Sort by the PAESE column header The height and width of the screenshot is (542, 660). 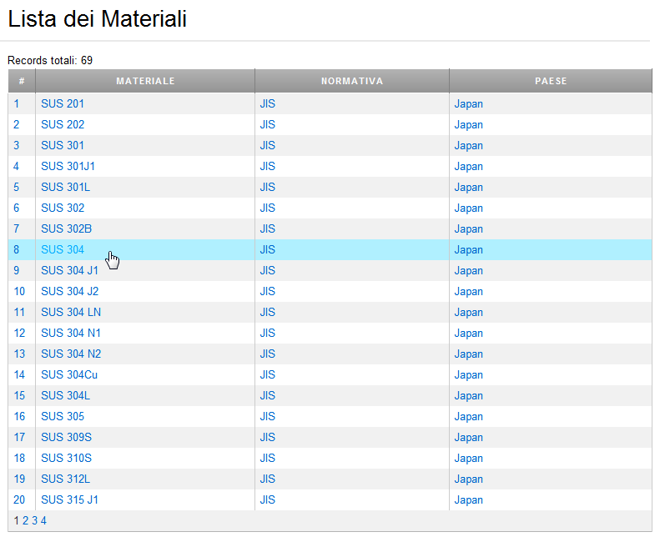(551, 81)
